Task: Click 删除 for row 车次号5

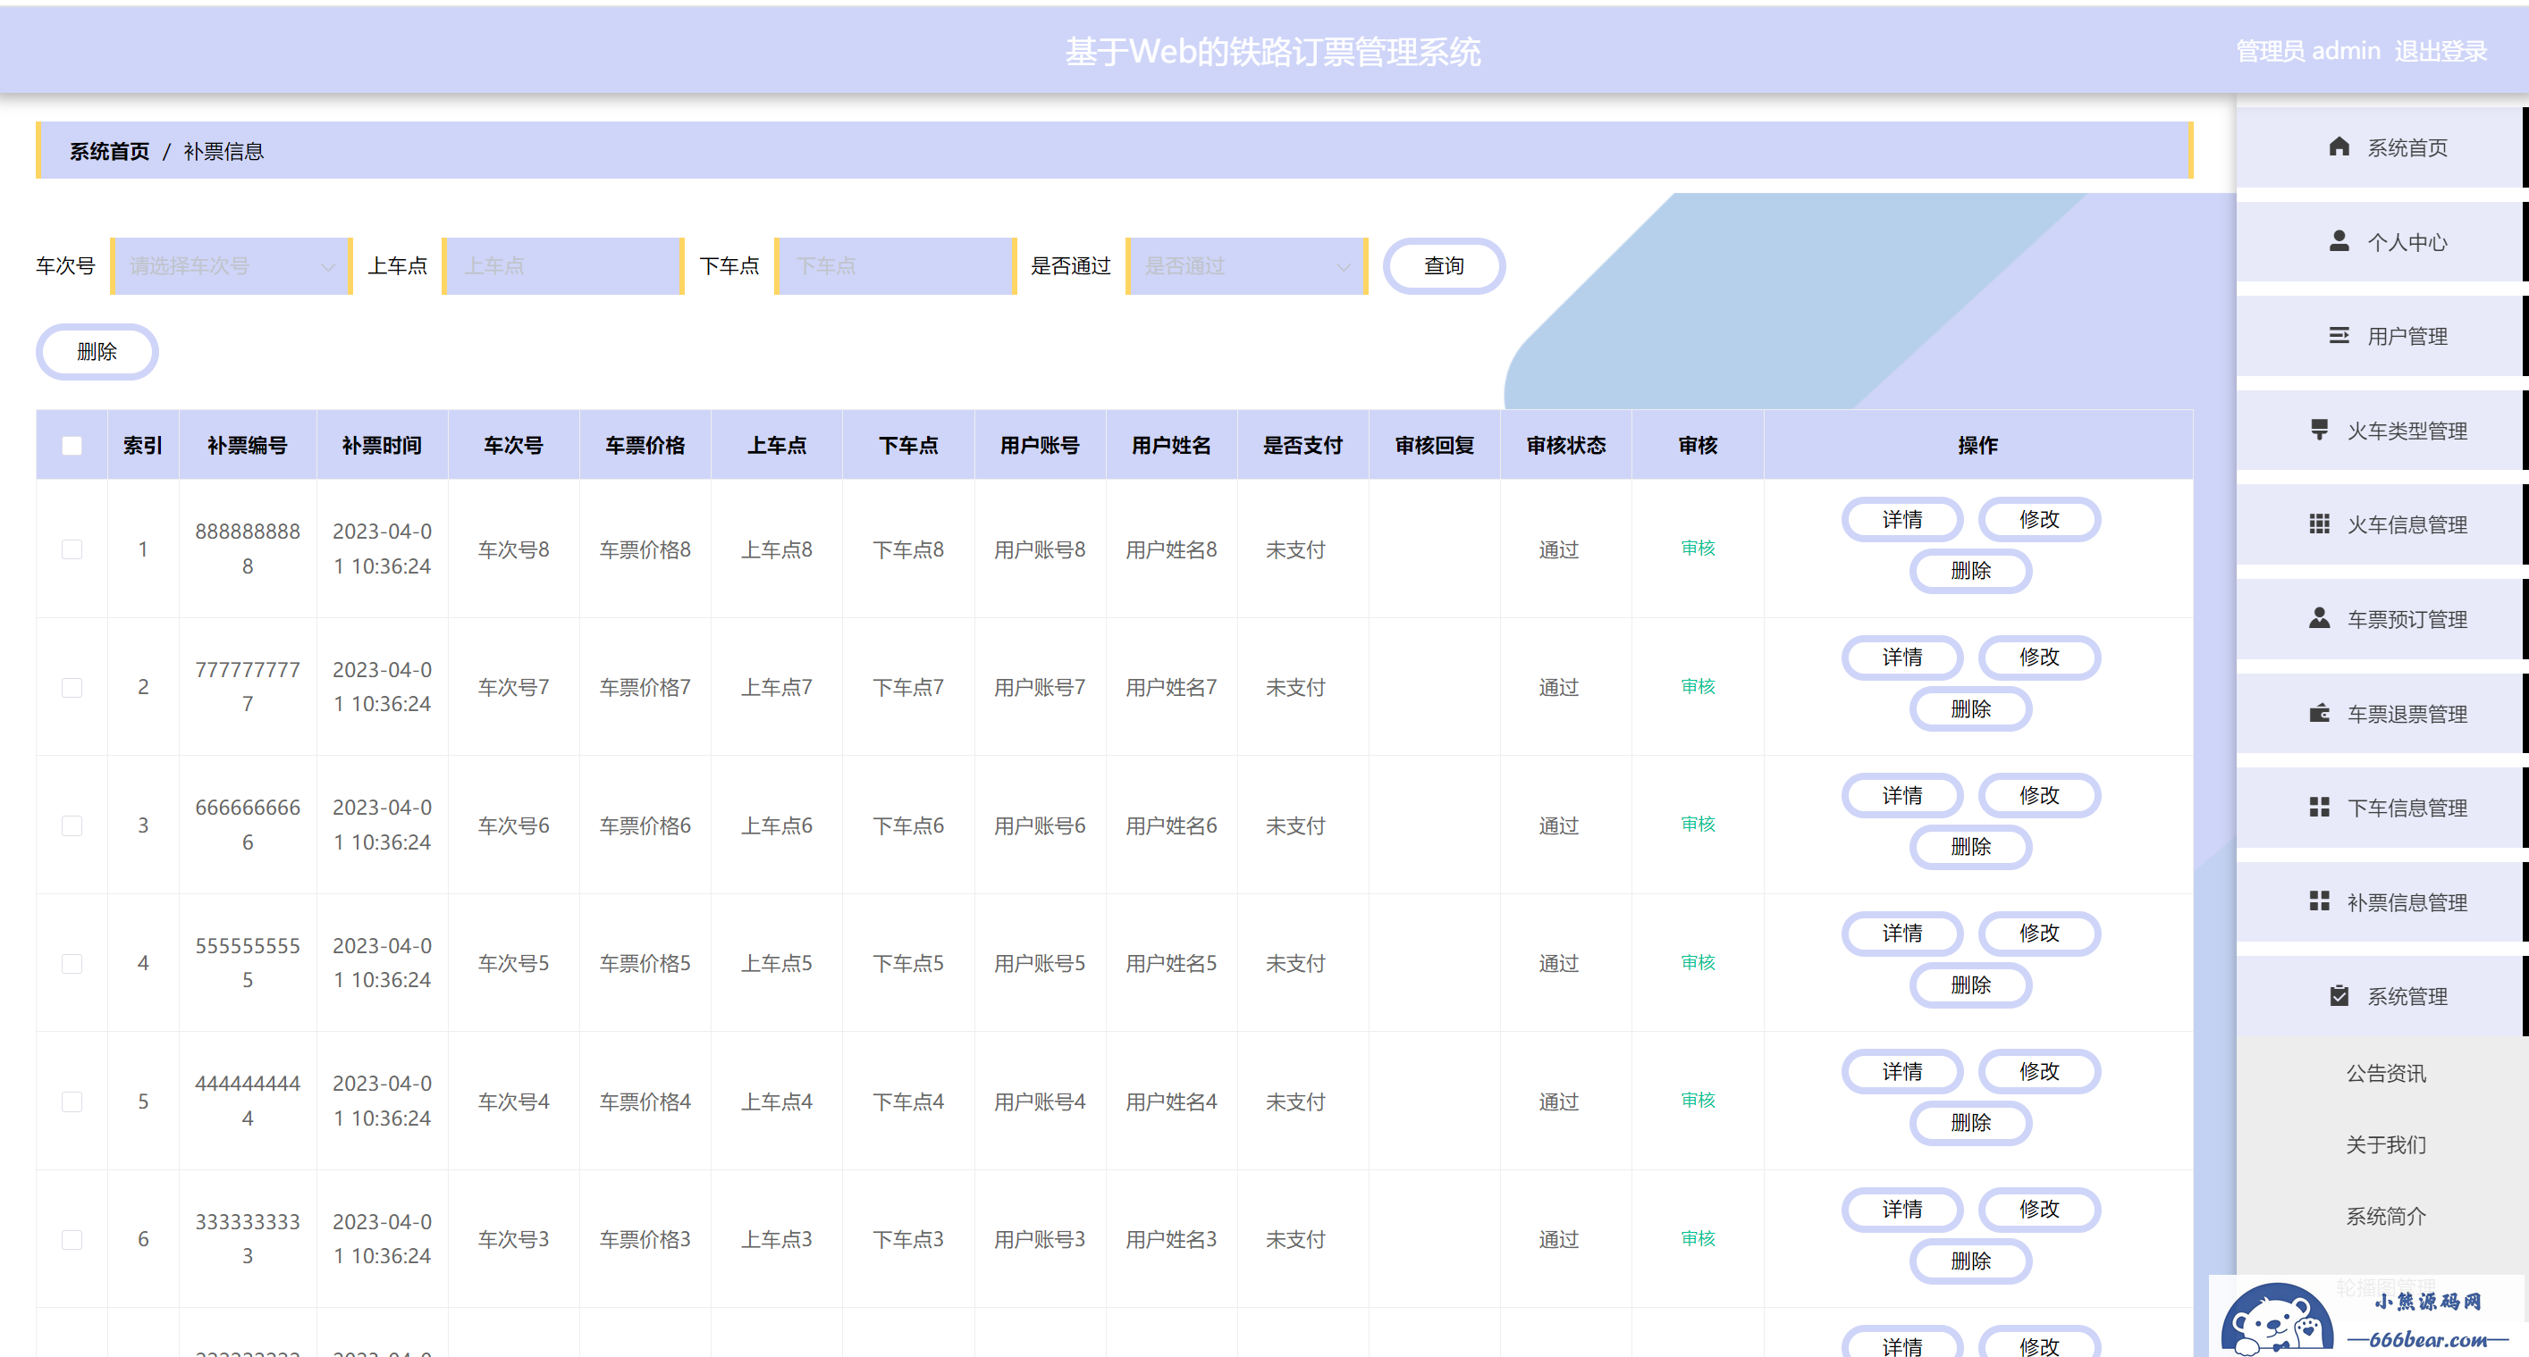Action: [x=1970, y=985]
